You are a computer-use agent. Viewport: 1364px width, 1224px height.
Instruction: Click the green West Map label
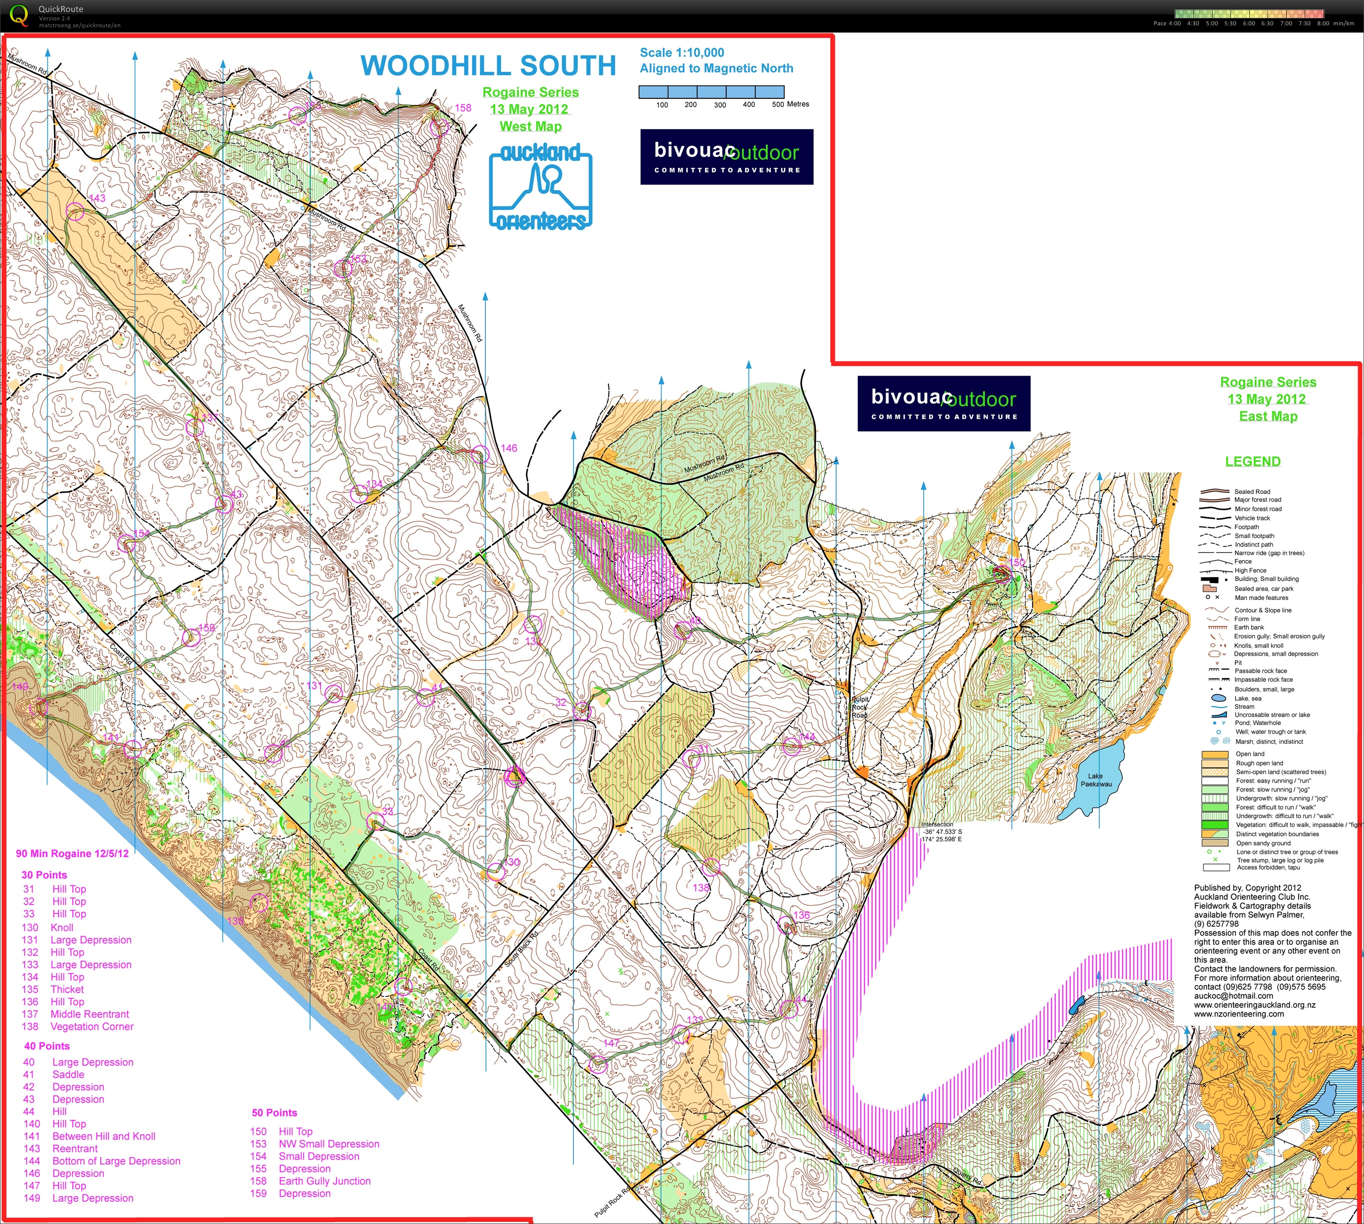coord(530,126)
